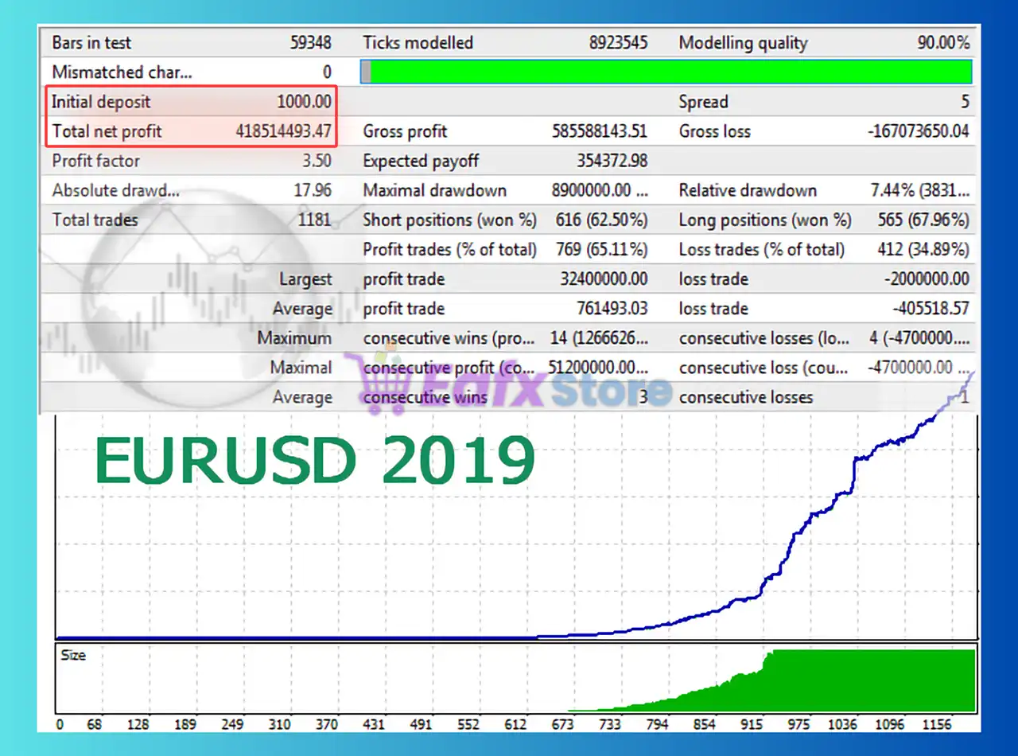
Task: Click the Maximal drawdown value
Action: click(599, 190)
